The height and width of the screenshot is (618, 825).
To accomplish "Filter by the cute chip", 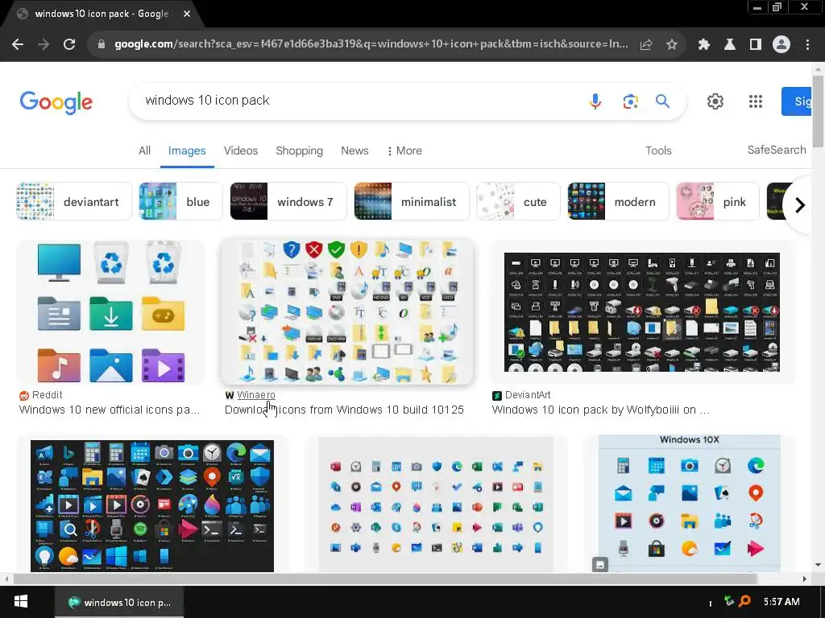I will pos(518,201).
